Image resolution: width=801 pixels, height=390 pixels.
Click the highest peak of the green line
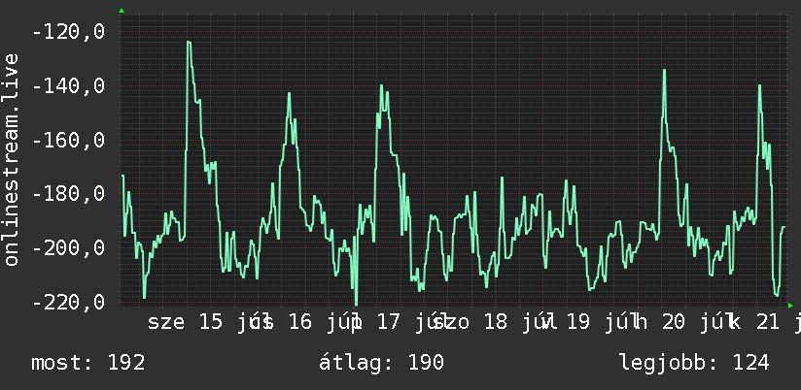coord(189,43)
